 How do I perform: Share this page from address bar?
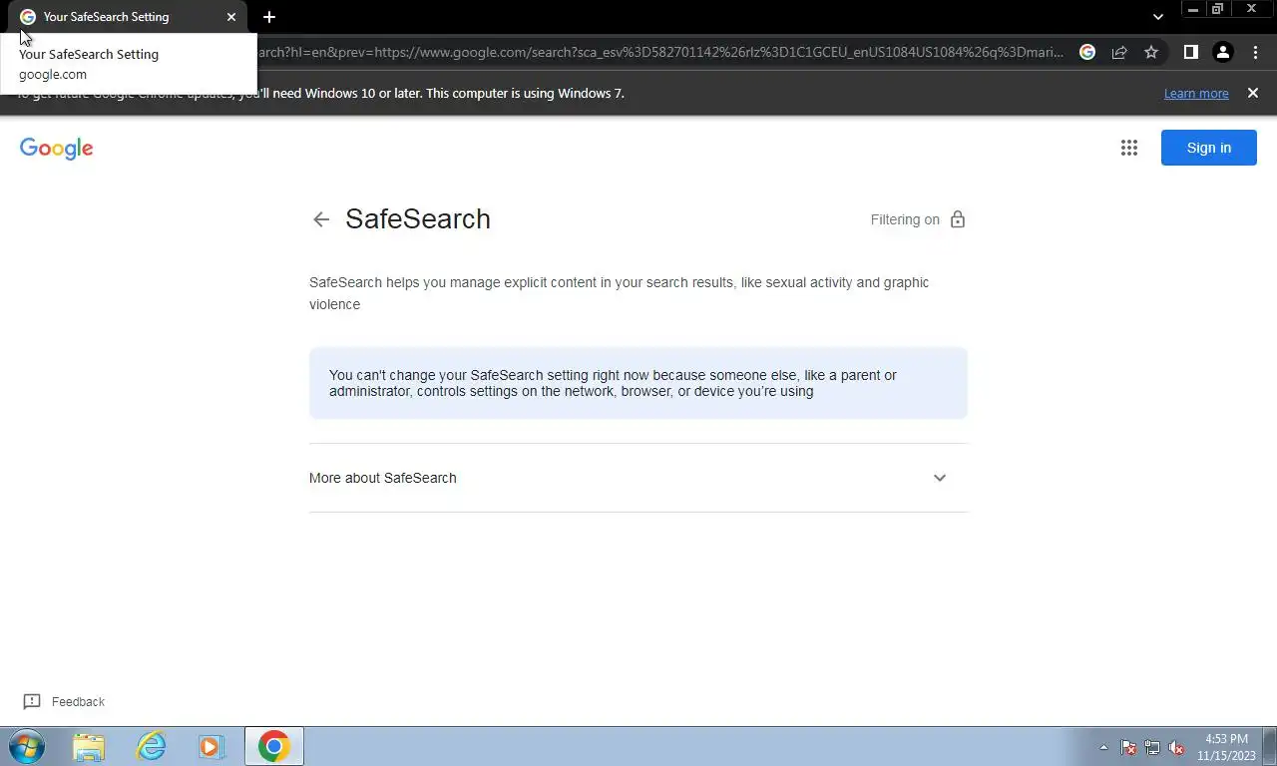(1119, 52)
